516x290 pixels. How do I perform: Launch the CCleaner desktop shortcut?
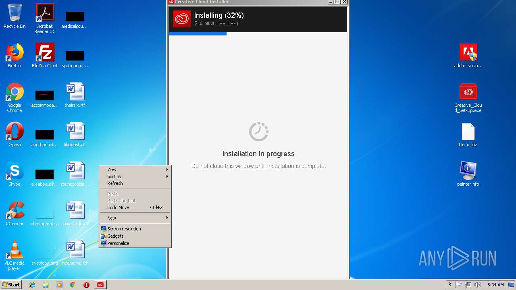pyautogui.click(x=15, y=213)
